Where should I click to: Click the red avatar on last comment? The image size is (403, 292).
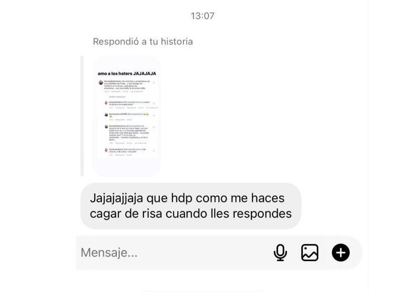click(106, 150)
